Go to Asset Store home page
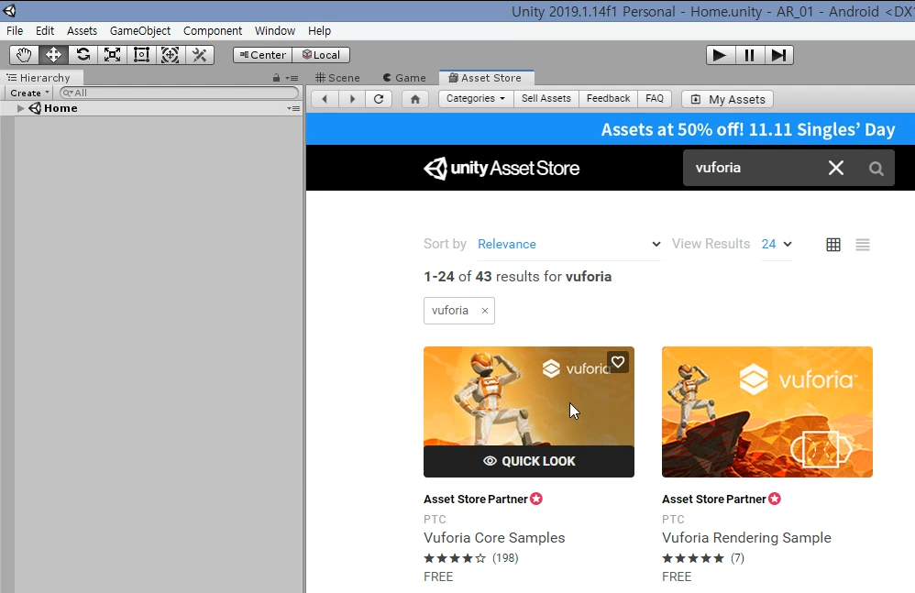The image size is (915, 593). pos(415,99)
